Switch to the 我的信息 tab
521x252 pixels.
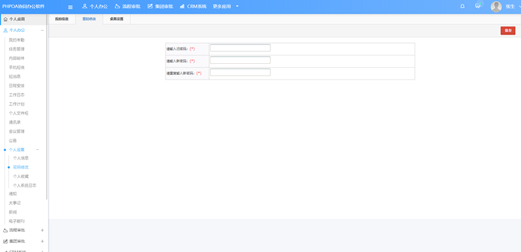click(x=62, y=20)
